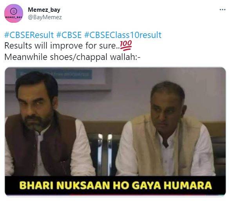Open the tweet's three-dot more options menu
The height and width of the screenshot is (201, 230).
pos(223,10)
